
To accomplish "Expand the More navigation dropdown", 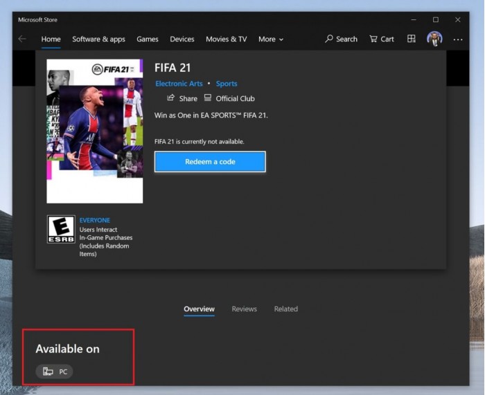I will pos(270,39).
